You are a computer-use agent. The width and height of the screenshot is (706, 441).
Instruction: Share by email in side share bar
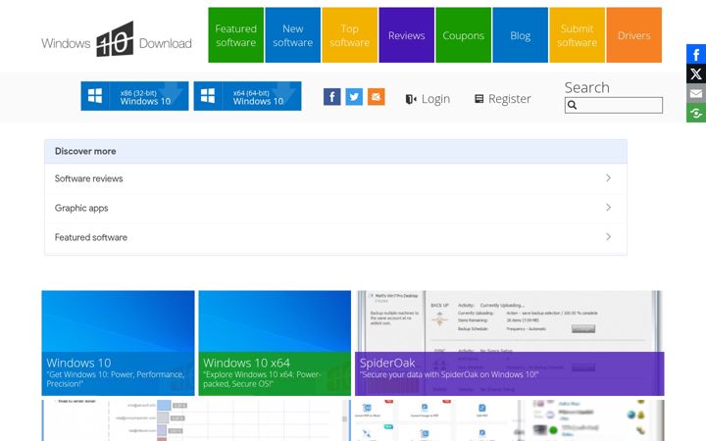[x=696, y=93]
